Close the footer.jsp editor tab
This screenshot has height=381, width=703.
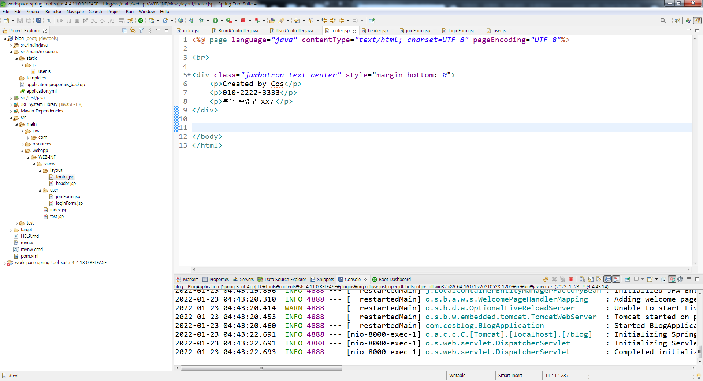point(354,31)
